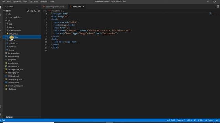Collapse the src folder
This screenshot has height=123, width=220.
[x=9, y=20]
